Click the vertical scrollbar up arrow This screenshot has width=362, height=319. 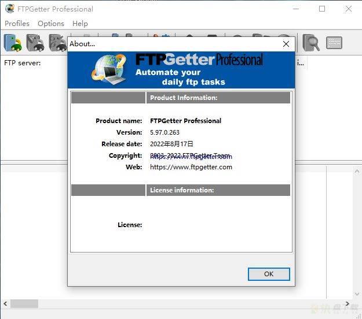[x=357, y=171]
